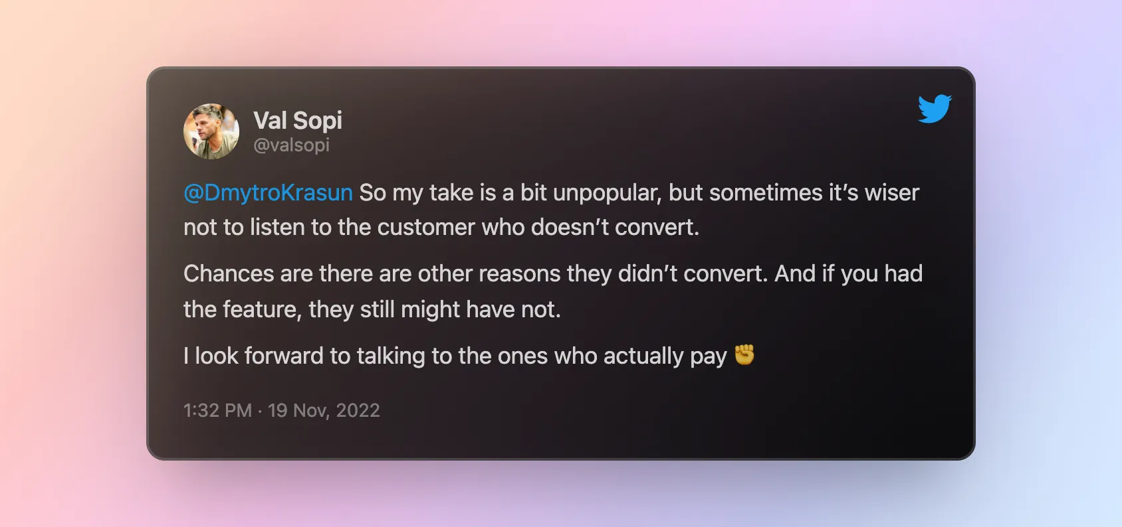Click the 1:32 PM timestamp
This screenshot has width=1122, height=527.
coord(217,410)
